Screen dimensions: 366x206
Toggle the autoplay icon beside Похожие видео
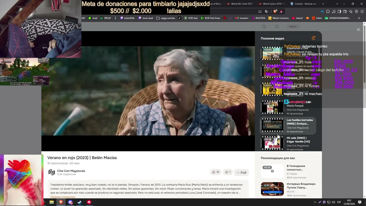pyautogui.click(x=314, y=38)
